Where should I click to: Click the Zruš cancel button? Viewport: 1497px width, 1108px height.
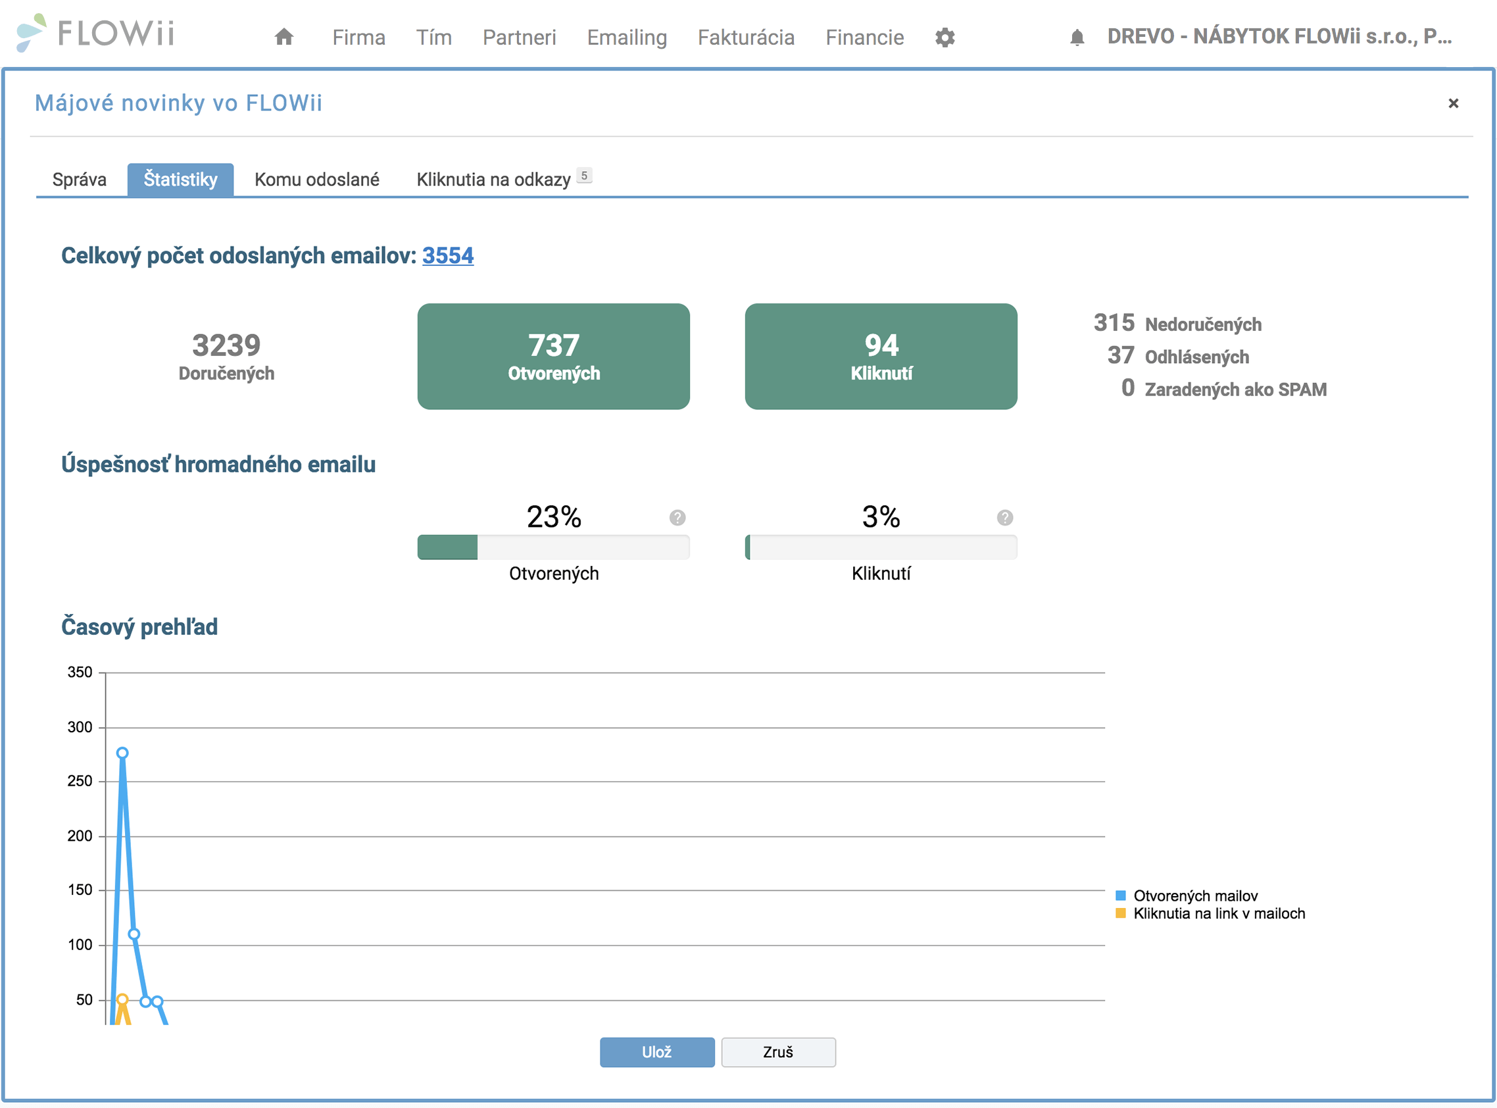[778, 1051]
